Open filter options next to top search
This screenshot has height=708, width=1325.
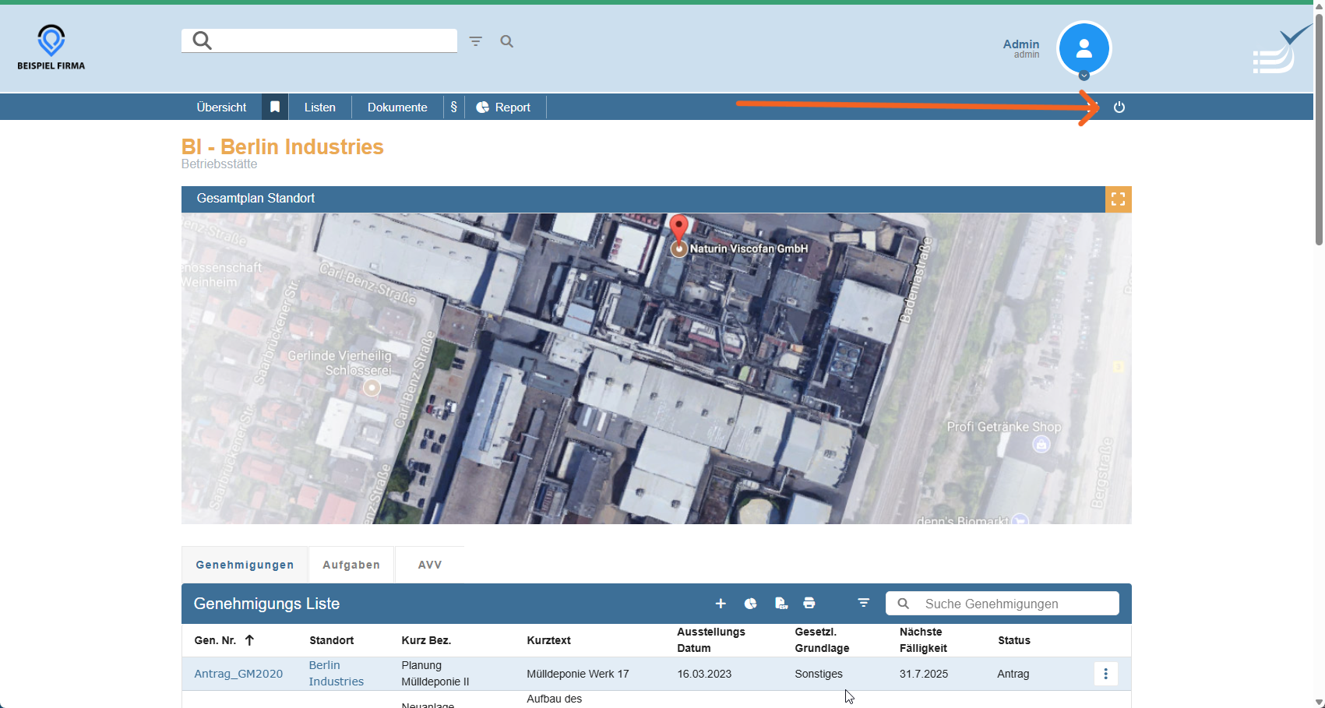(475, 41)
